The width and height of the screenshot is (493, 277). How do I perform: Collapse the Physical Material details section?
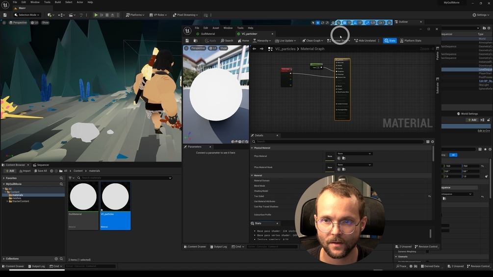click(x=252, y=148)
